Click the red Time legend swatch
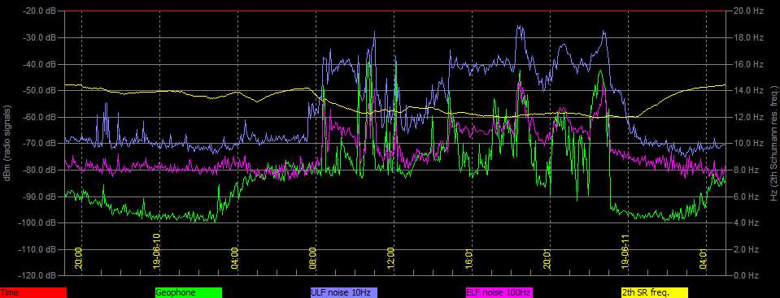Viewport: 780px width, 298px height. click(33, 292)
